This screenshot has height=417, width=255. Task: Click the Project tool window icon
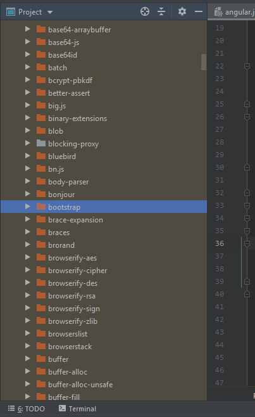point(11,11)
